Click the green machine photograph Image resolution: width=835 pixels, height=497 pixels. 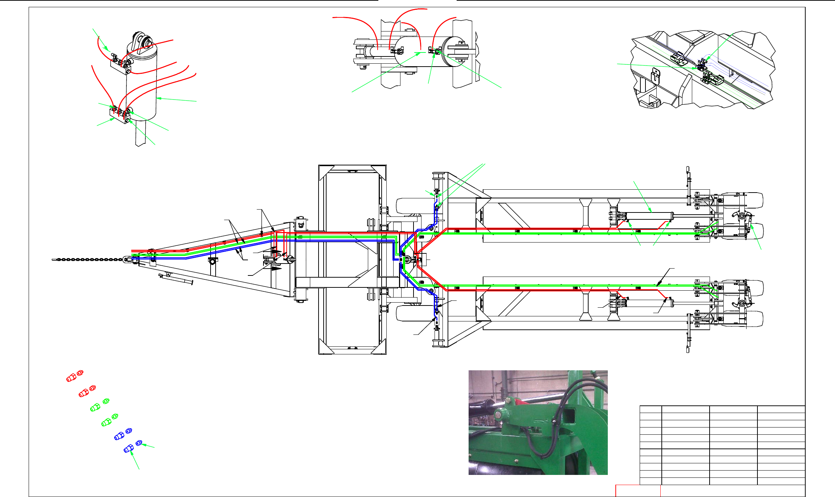coord(538,422)
